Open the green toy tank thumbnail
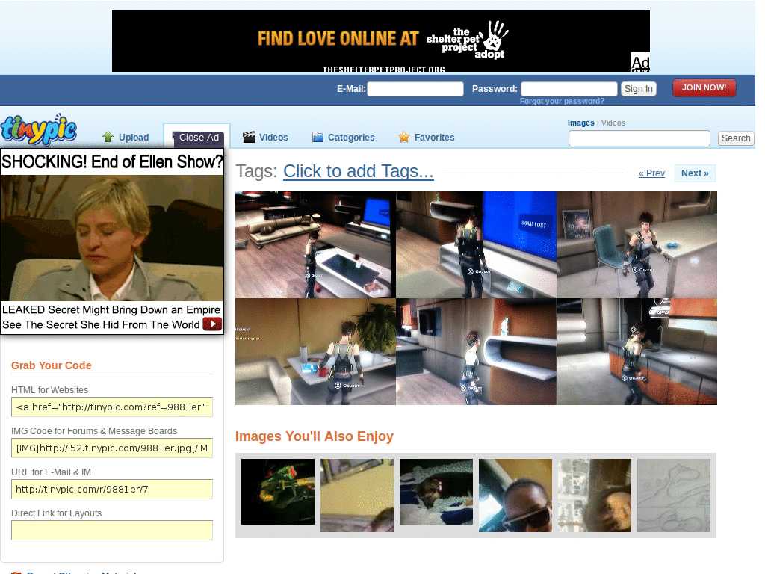Viewport: 765px width, 574px height. [278, 492]
